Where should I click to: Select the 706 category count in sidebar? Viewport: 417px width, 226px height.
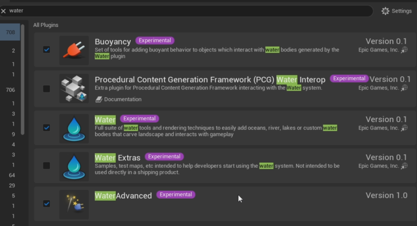click(x=10, y=90)
